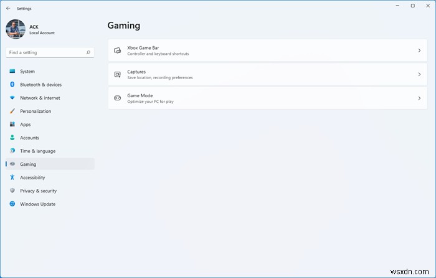Open Windows Update page
This screenshot has width=436, height=278.
pos(50,204)
